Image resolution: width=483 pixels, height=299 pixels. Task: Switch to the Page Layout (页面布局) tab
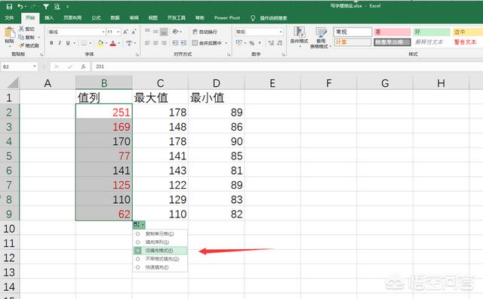[72, 18]
